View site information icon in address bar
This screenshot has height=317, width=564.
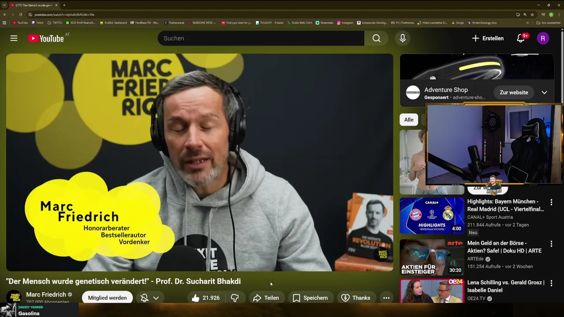click(30, 15)
